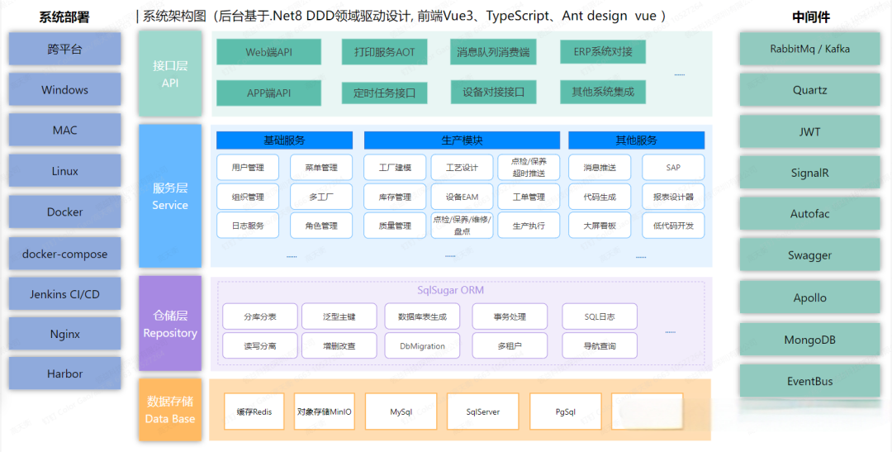Click the SqlSugar ORM title
This screenshot has width=892, height=452.
coord(451,290)
